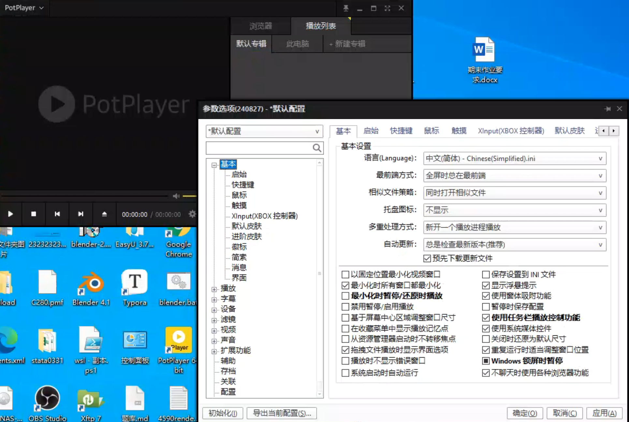Image resolution: width=629 pixels, height=422 pixels.
Task: Skip to previous track button
Action: [x=57, y=214]
